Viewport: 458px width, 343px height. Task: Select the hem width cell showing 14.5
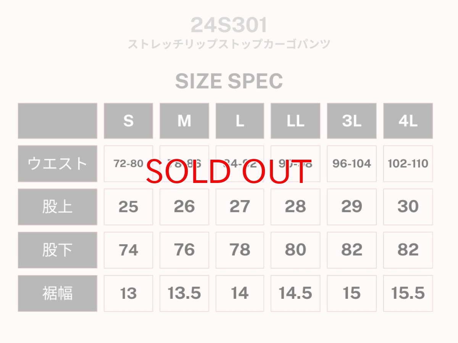(295, 293)
